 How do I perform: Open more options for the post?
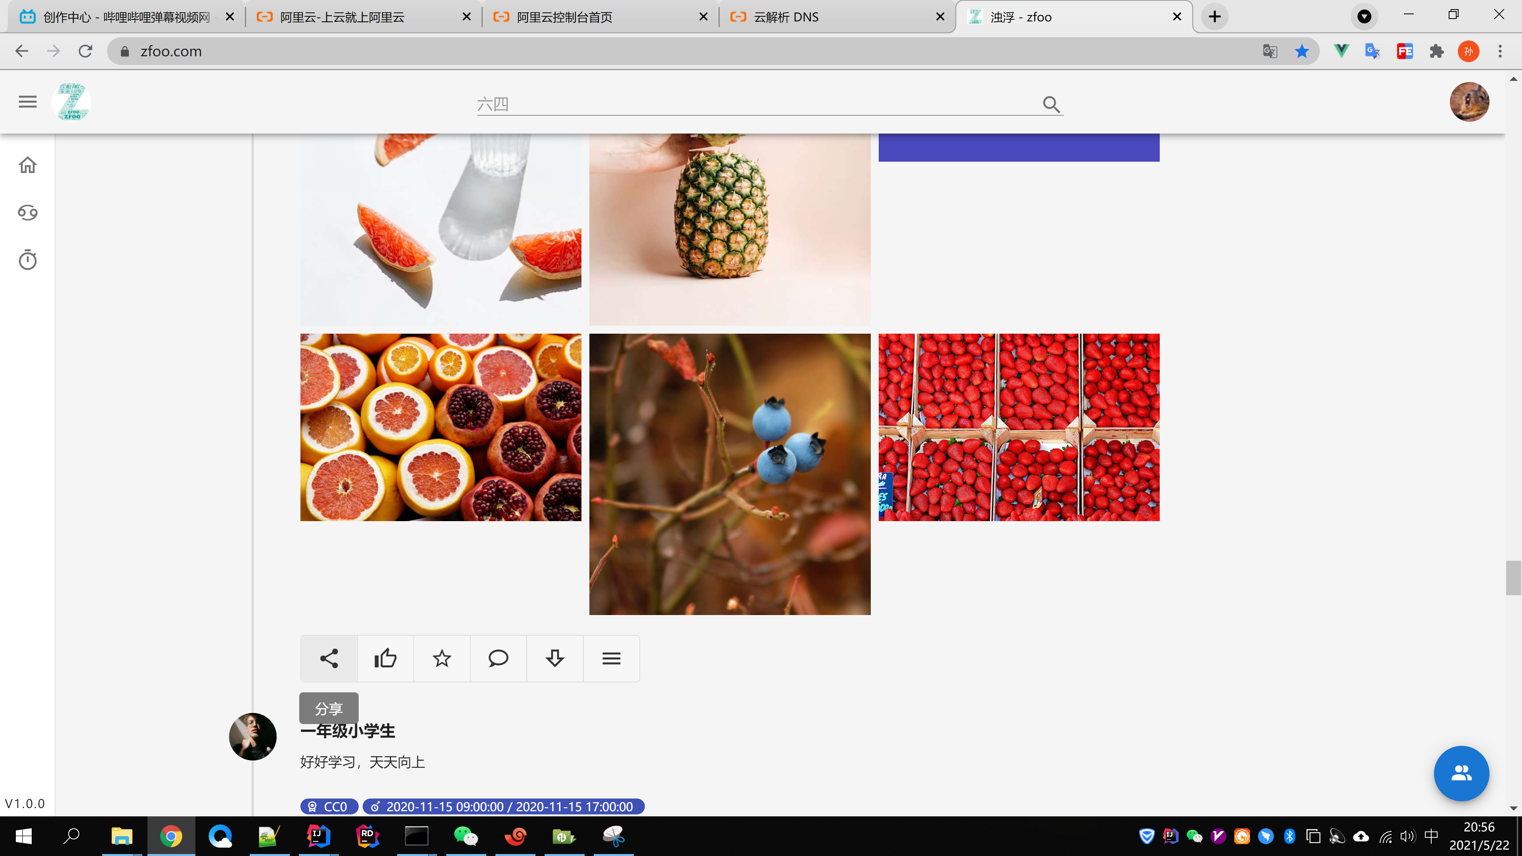pos(611,658)
